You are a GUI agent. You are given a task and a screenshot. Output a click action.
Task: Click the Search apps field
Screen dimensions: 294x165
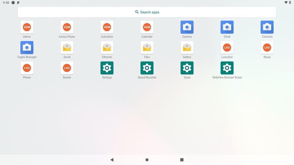point(147,12)
